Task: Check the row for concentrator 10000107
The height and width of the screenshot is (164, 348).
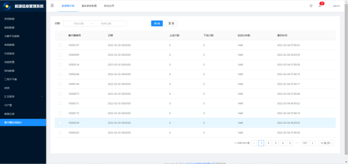Action: coord(60,45)
